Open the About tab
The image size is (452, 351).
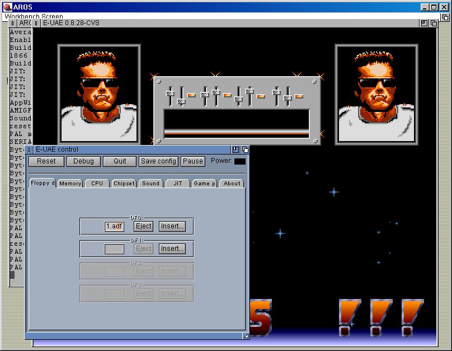tap(232, 184)
